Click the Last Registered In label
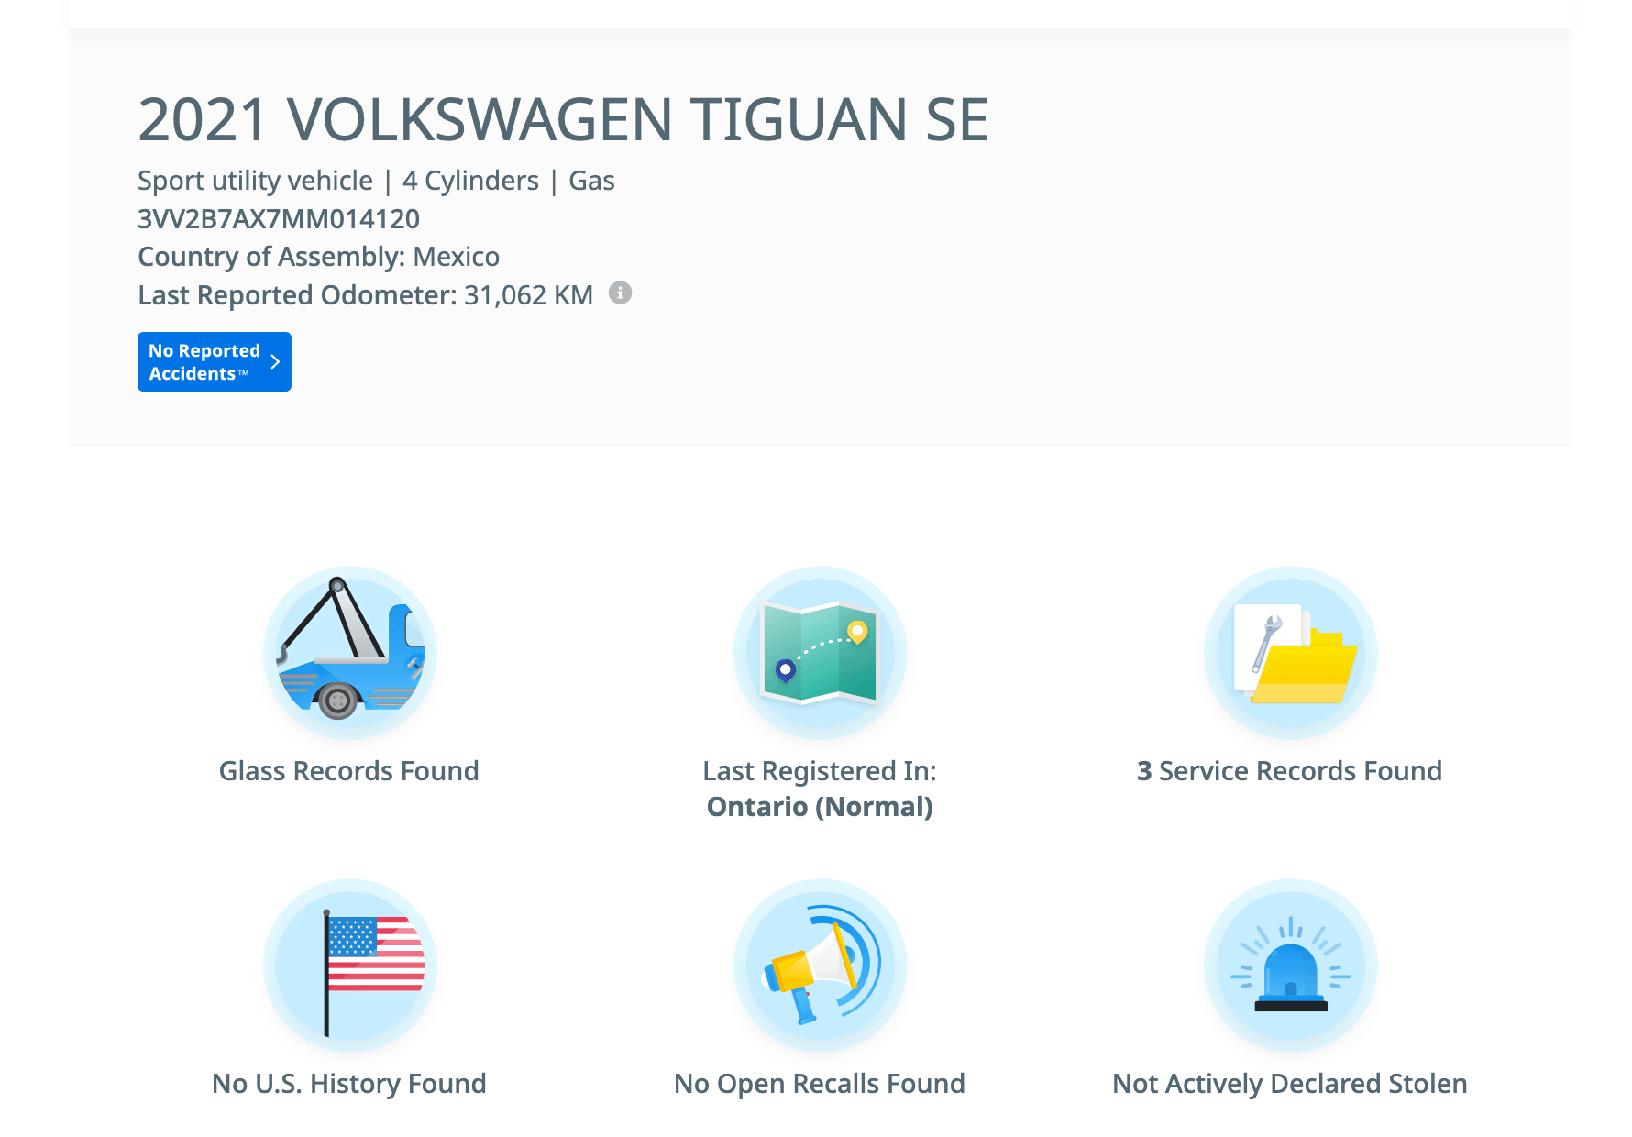This screenshot has height=1137, width=1632. 820,771
